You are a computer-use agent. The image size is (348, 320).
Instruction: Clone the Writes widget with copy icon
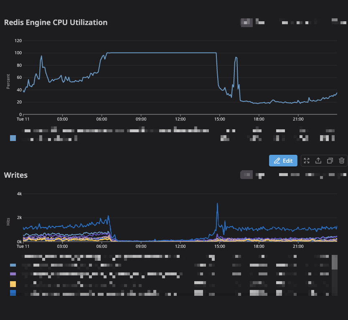coord(330,161)
